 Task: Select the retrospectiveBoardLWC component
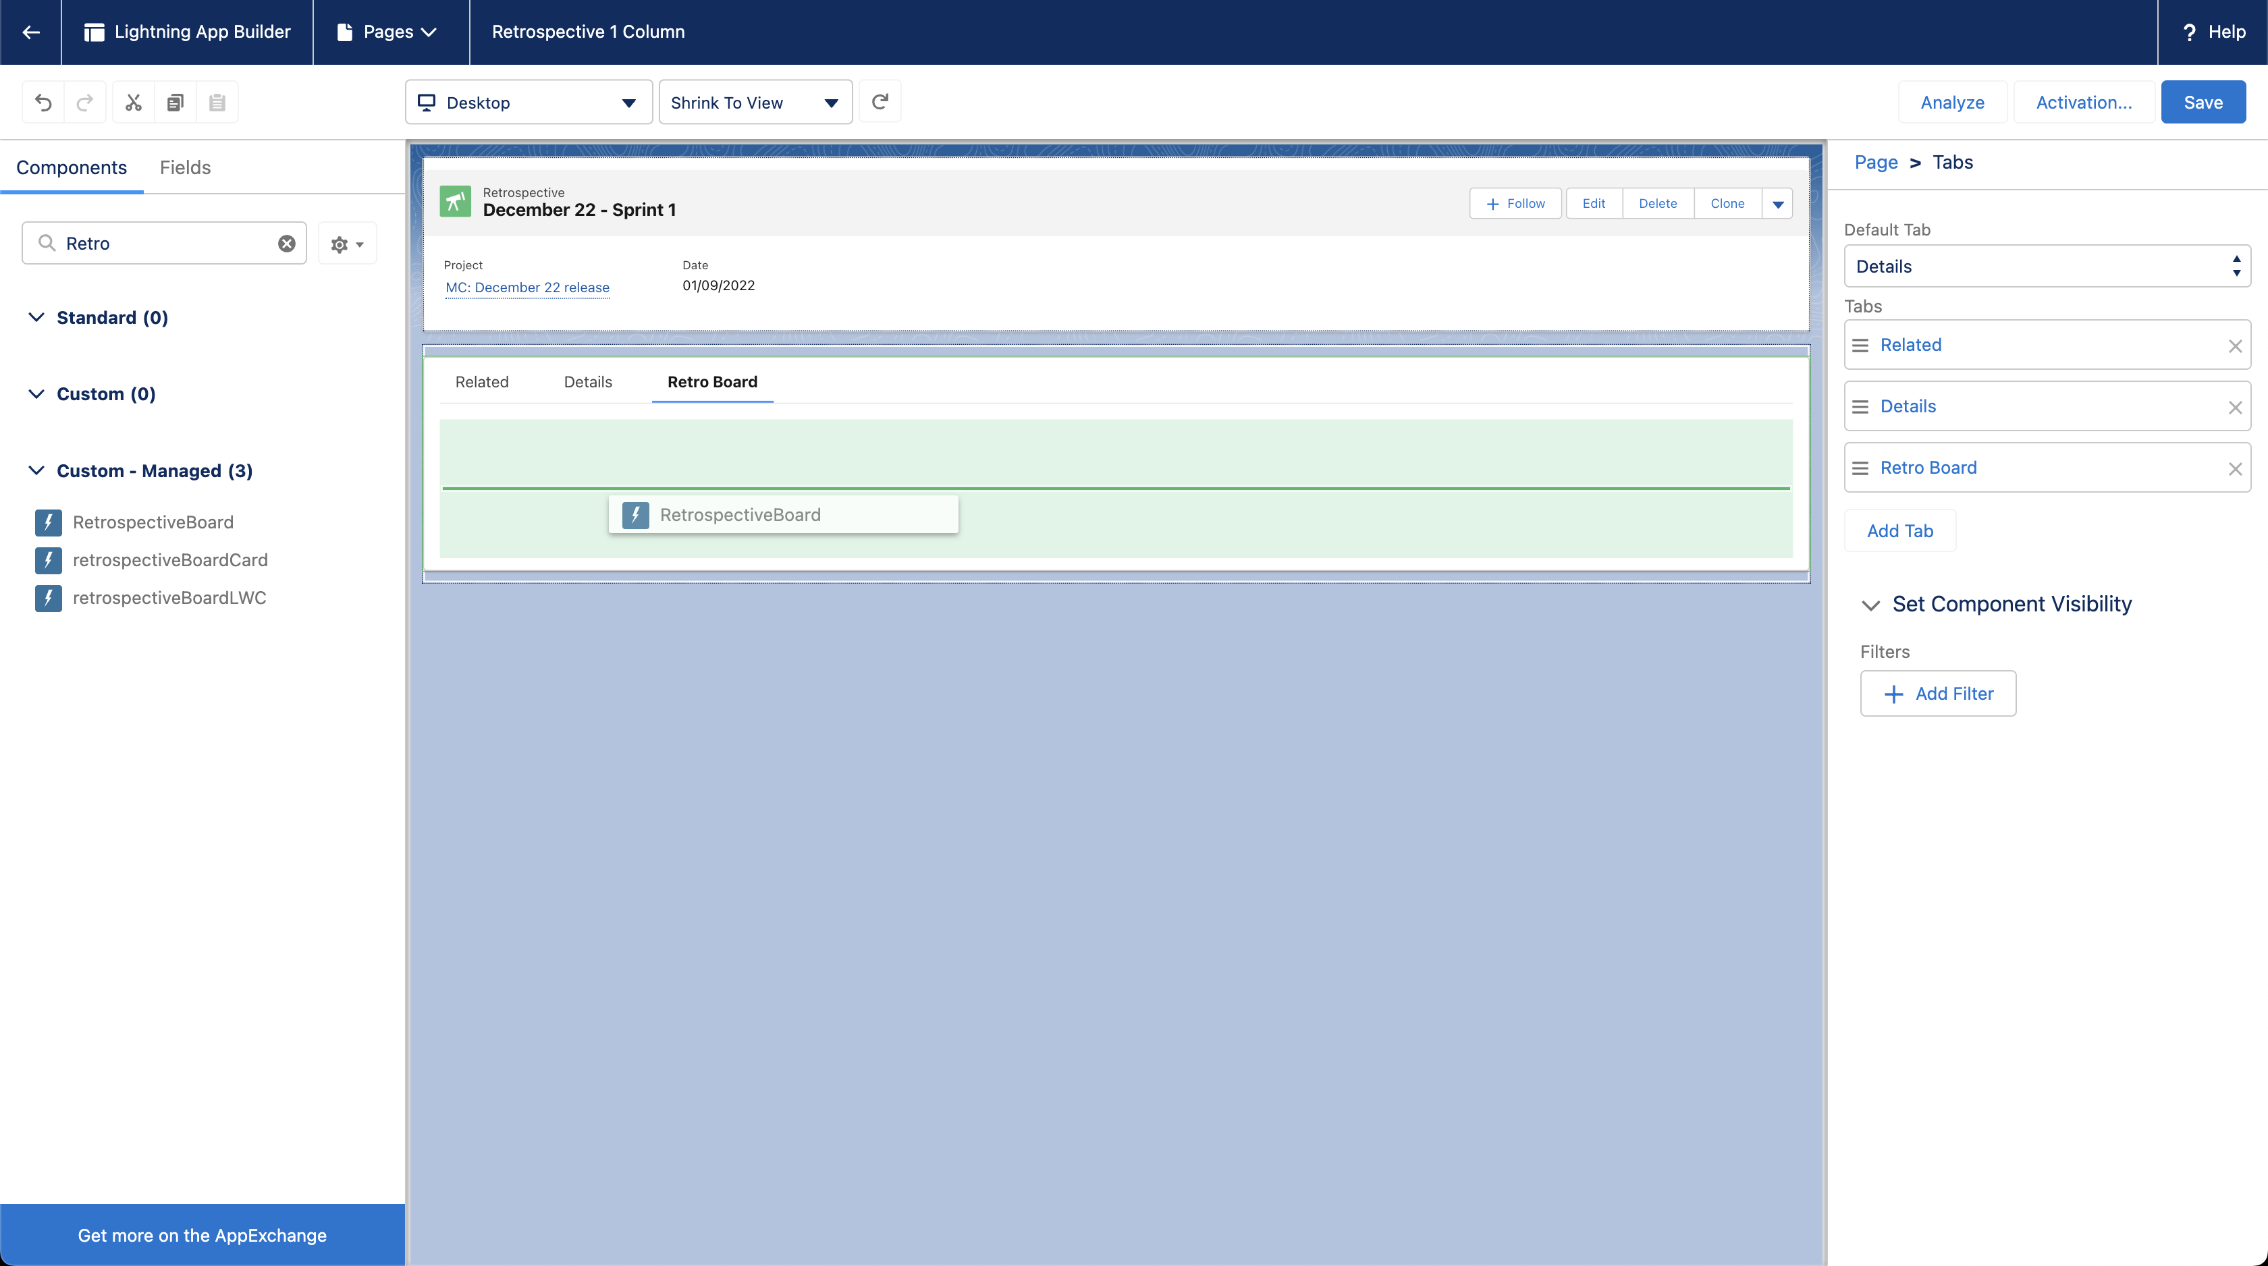tap(169, 598)
